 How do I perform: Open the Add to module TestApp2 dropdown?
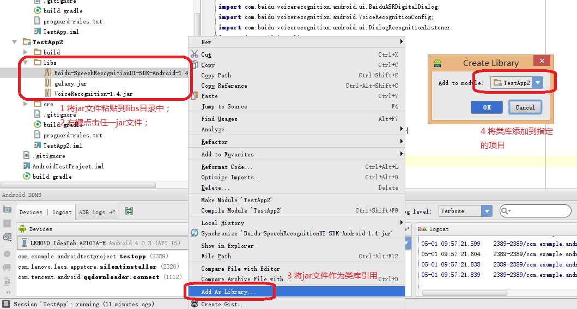(x=538, y=83)
